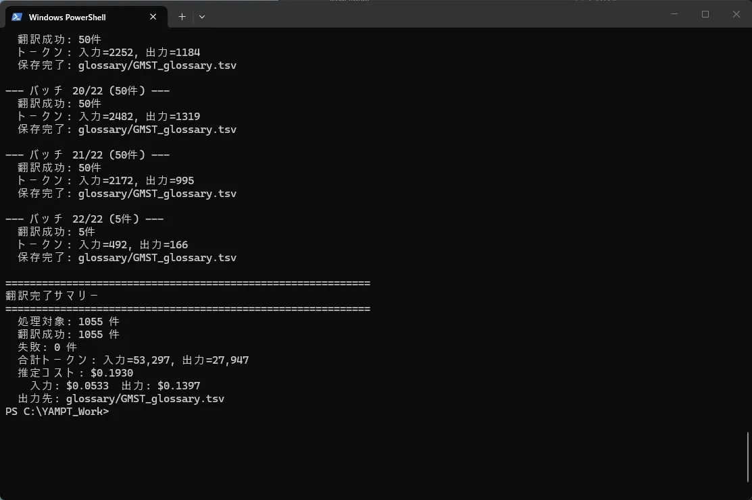Click the バッチ 22/22 (5件) header line
This screenshot has height=500, width=752.
point(84,219)
